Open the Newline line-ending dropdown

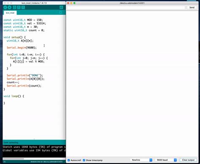(141, 160)
